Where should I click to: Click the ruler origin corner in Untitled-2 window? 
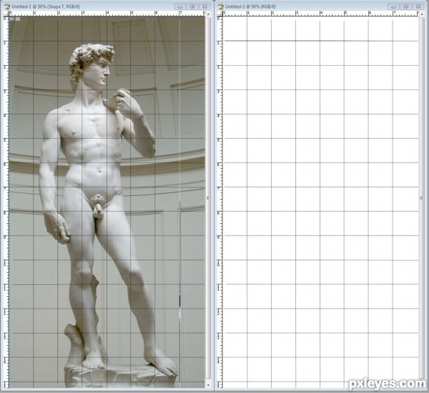coord(220,14)
